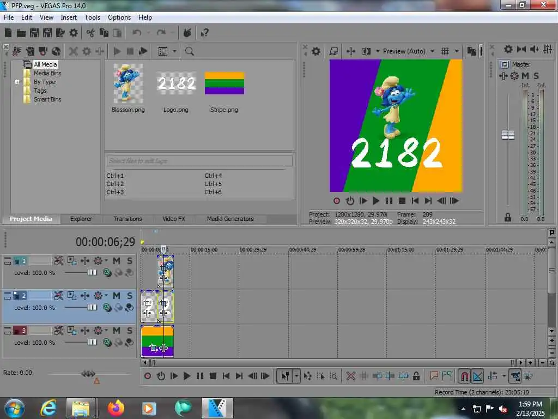This screenshot has height=419, width=558.
Task: Switch to the Explorer tab
Action: (81, 219)
